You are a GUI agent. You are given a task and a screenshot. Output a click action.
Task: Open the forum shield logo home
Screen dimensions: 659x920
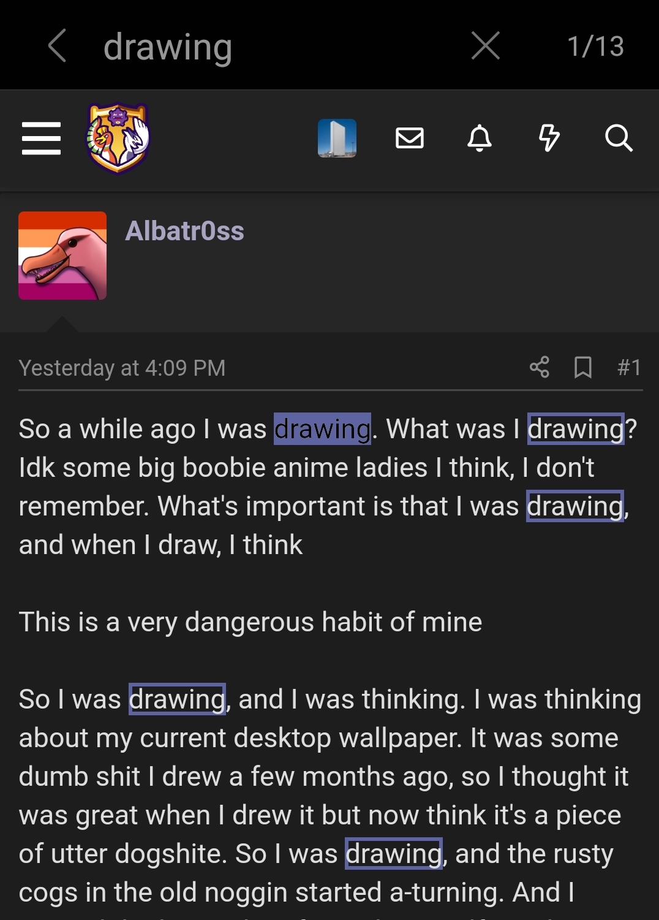(x=118, y=138)
